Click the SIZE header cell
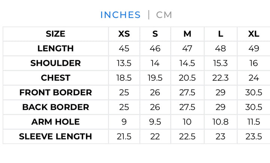 coord(55,34)
